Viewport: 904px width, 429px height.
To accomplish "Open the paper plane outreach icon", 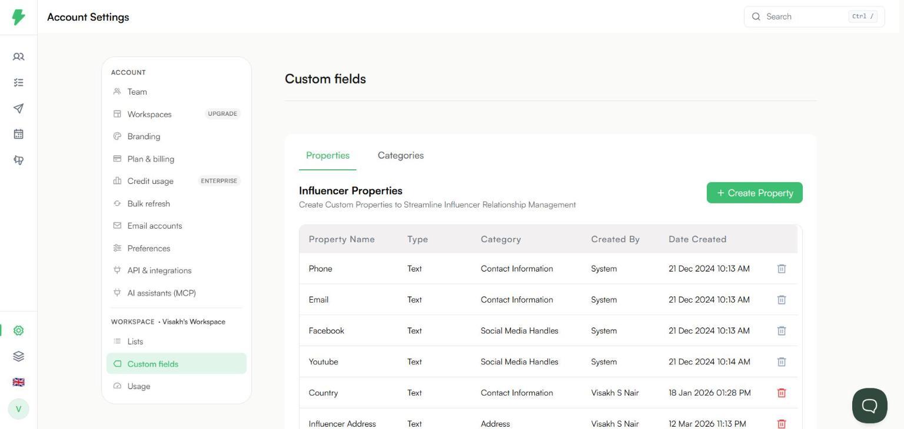I will [18, 109].
